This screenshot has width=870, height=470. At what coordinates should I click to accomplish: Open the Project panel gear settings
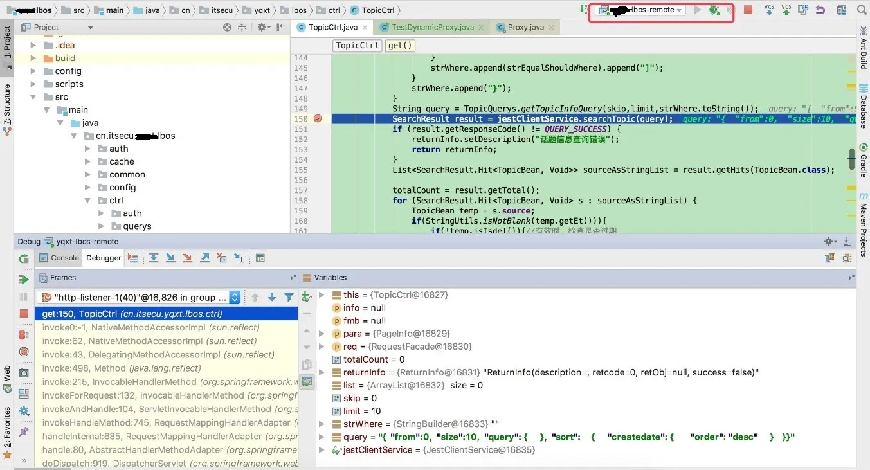tap(262, 27)
